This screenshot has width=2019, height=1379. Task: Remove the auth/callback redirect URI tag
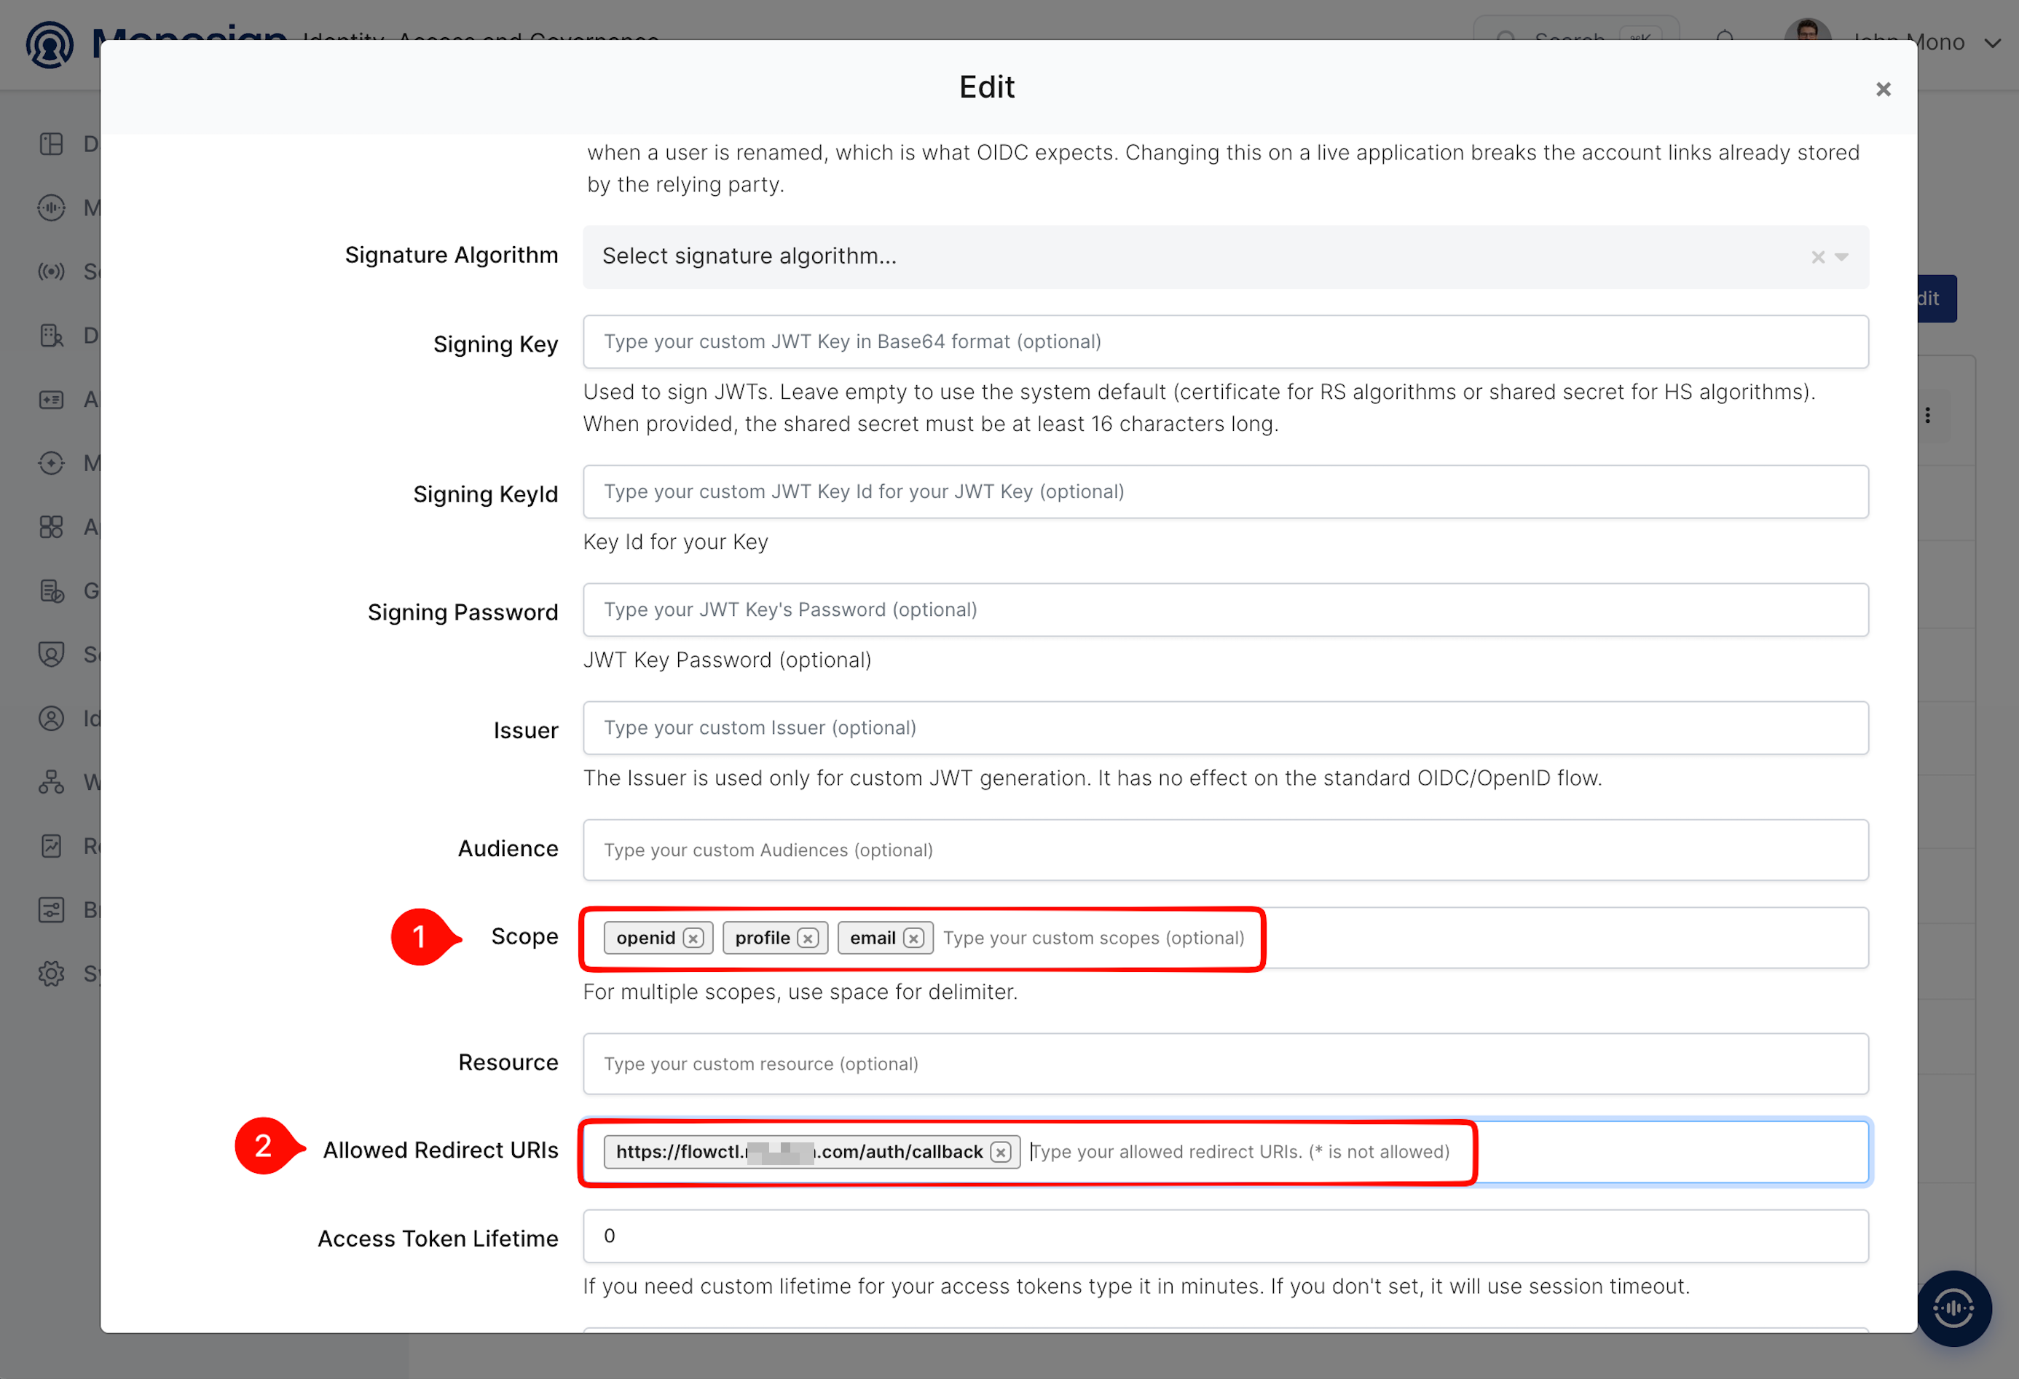click(x=1001, y=1153)
